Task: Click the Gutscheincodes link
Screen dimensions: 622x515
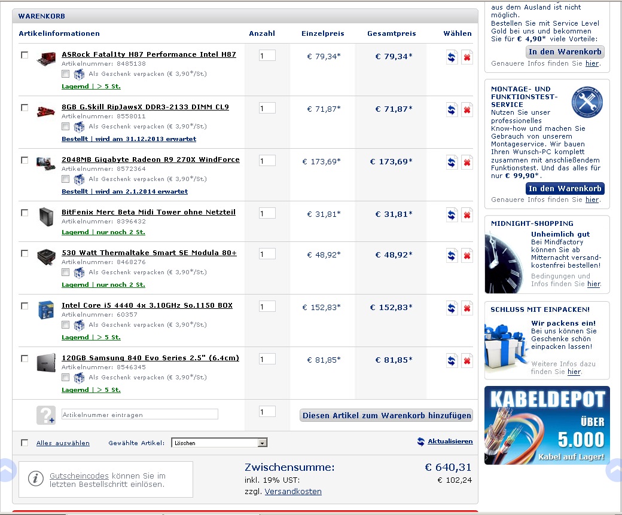Action: 79,476
